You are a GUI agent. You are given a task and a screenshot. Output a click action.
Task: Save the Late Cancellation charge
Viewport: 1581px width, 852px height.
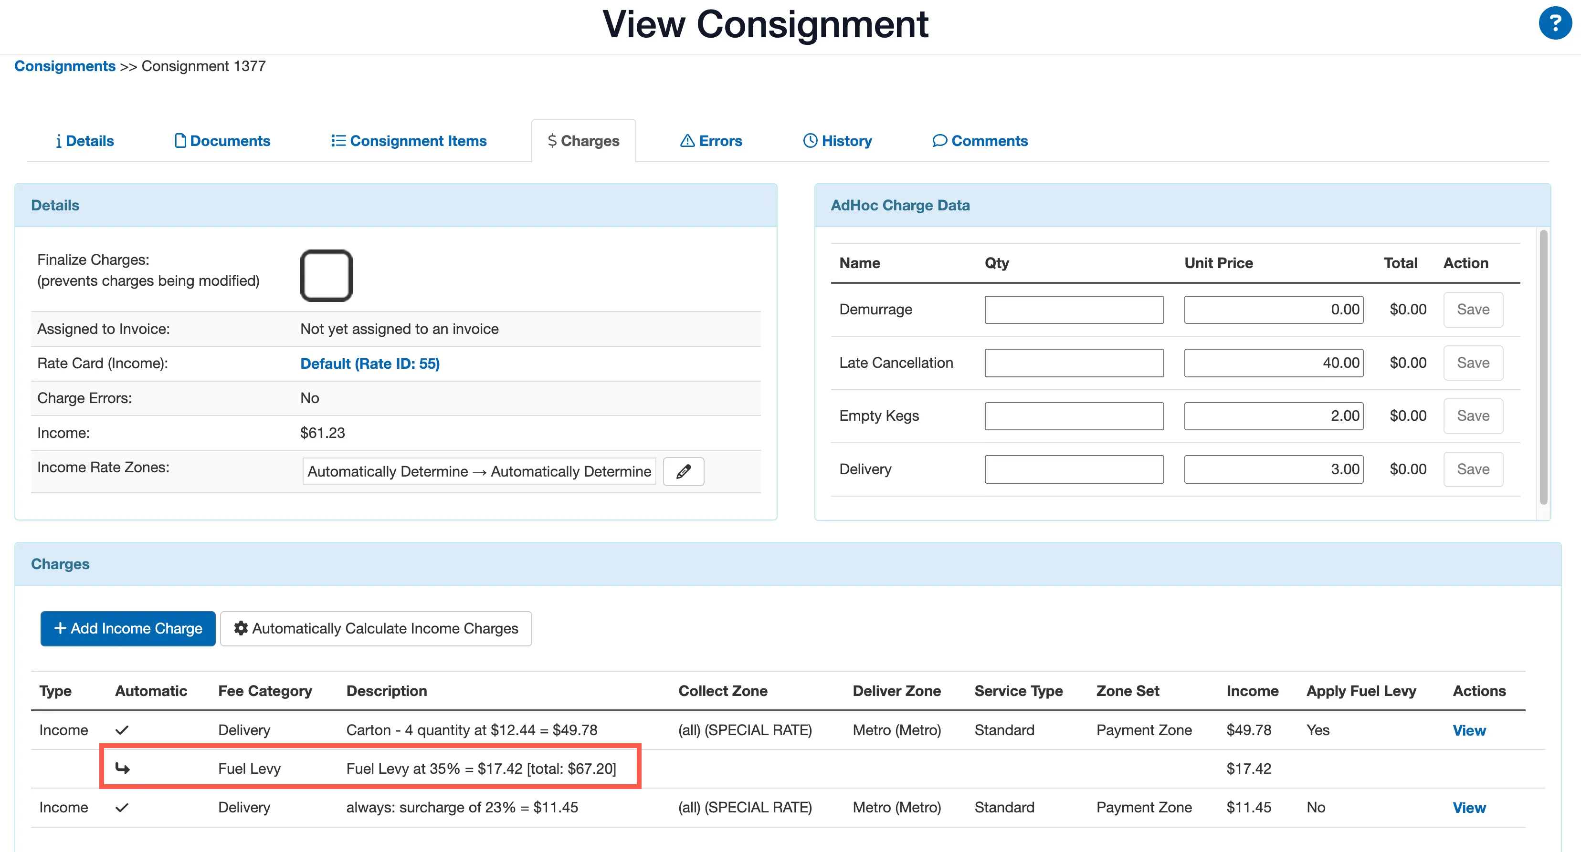[1472, 363]
